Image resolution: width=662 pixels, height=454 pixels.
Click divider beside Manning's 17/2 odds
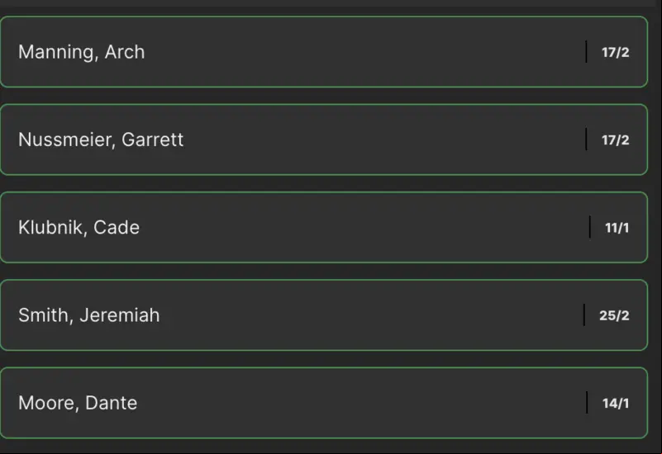[586, 51]
